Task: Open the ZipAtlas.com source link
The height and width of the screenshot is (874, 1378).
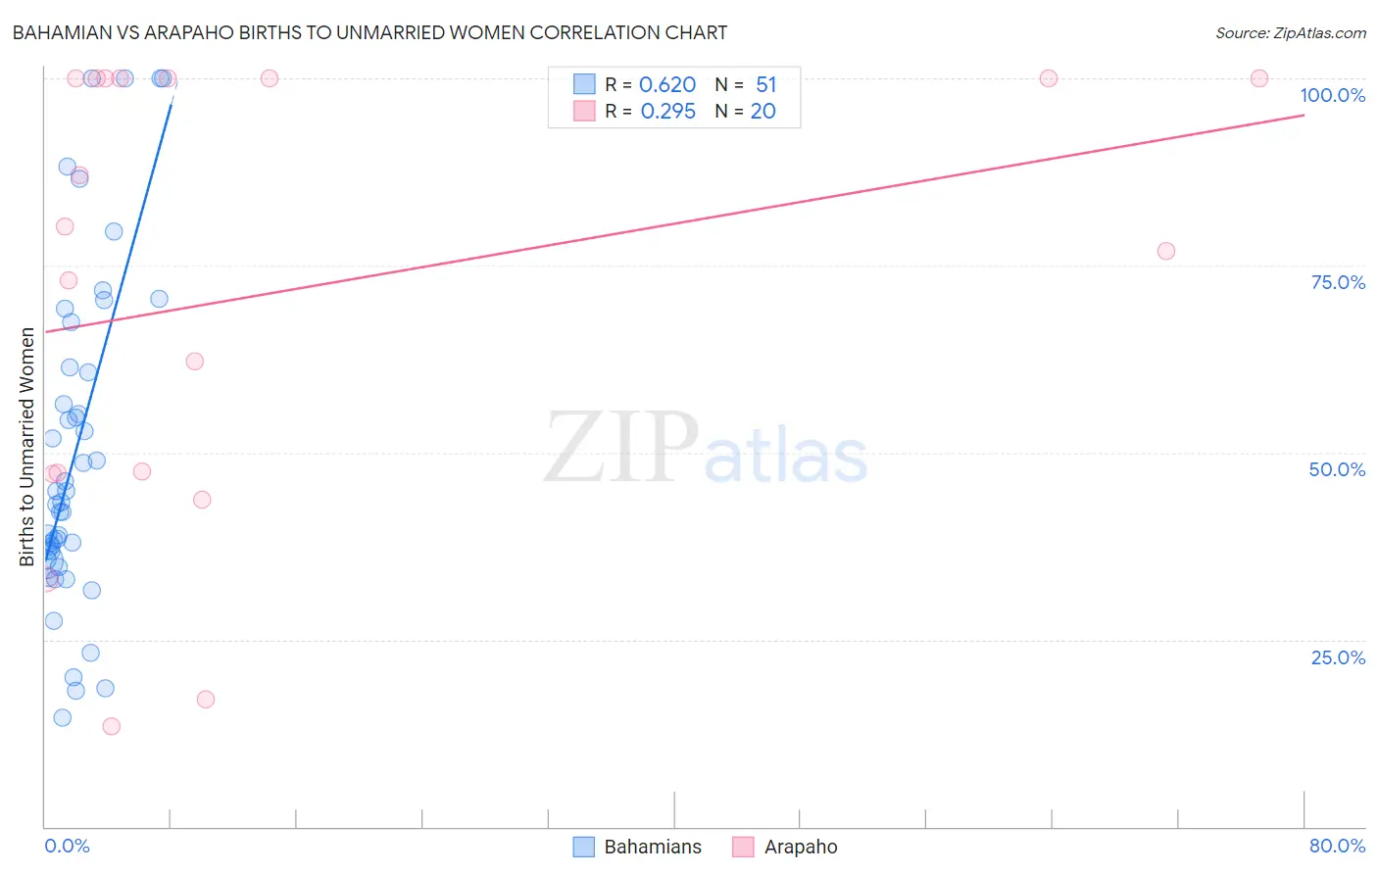Action: (1291, 32)
